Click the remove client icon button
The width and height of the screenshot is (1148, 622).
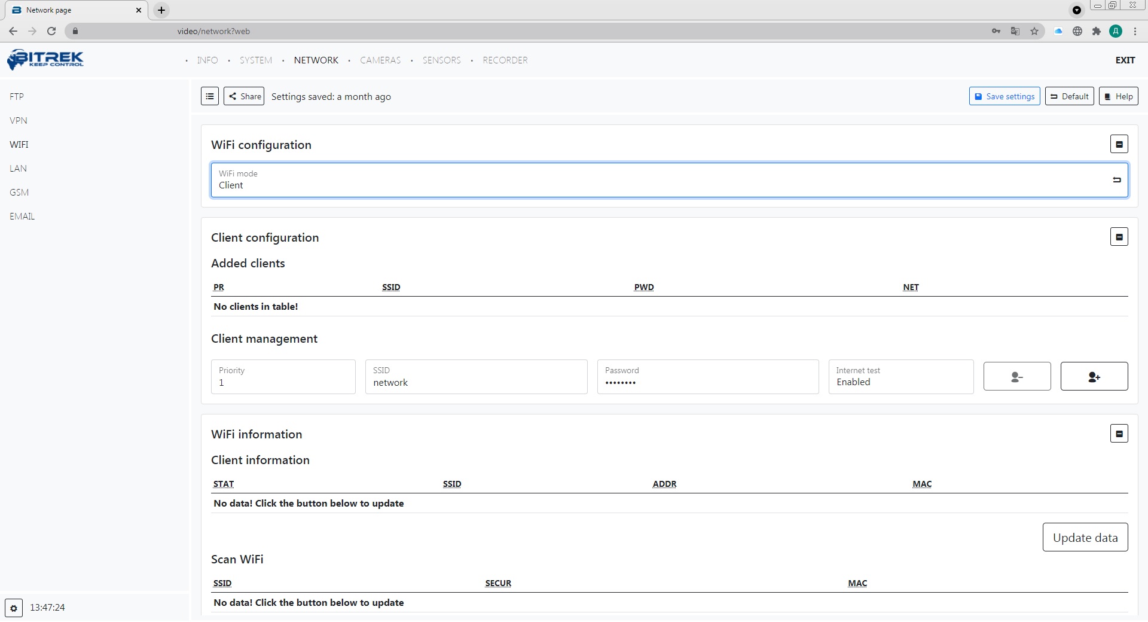pos(1016,377)
